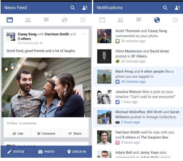The image size is (183, 161).
Task: Tap Photo button in the bottom bar
Action: [x=46, y=152]
